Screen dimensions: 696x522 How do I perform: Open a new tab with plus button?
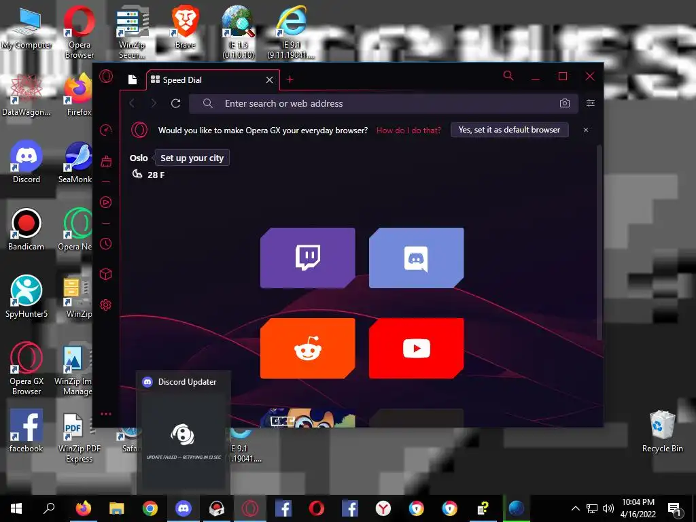coord(290,80)
